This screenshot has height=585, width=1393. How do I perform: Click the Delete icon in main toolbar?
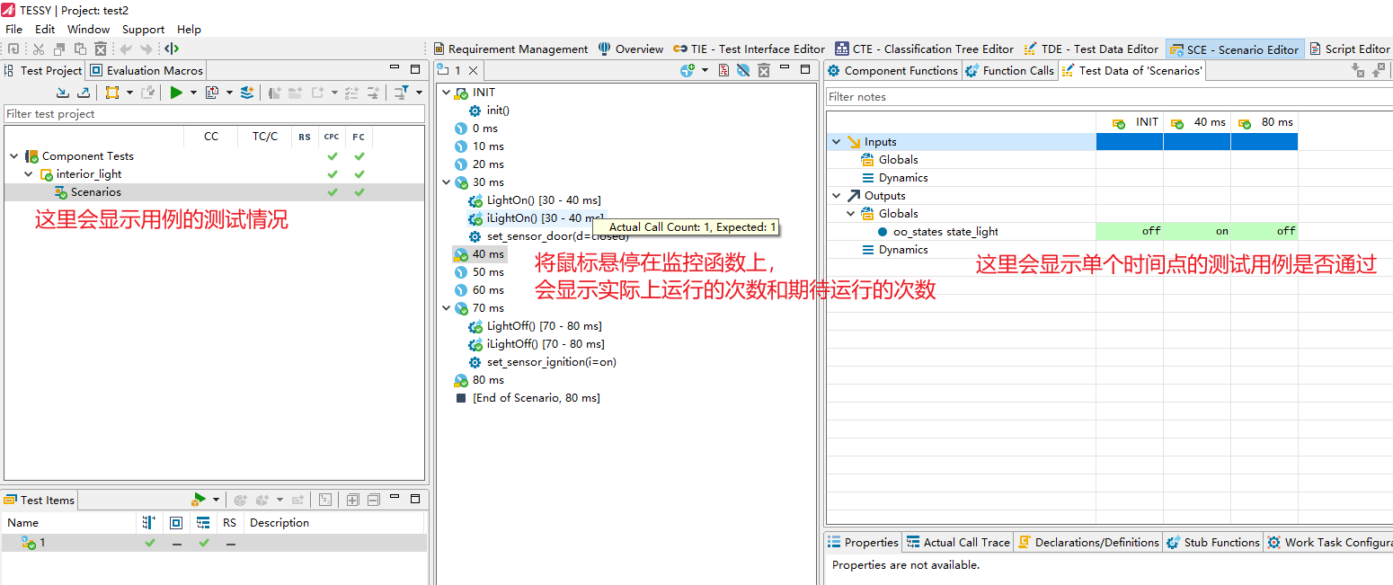pyautogui.click(x=101, y=49)
